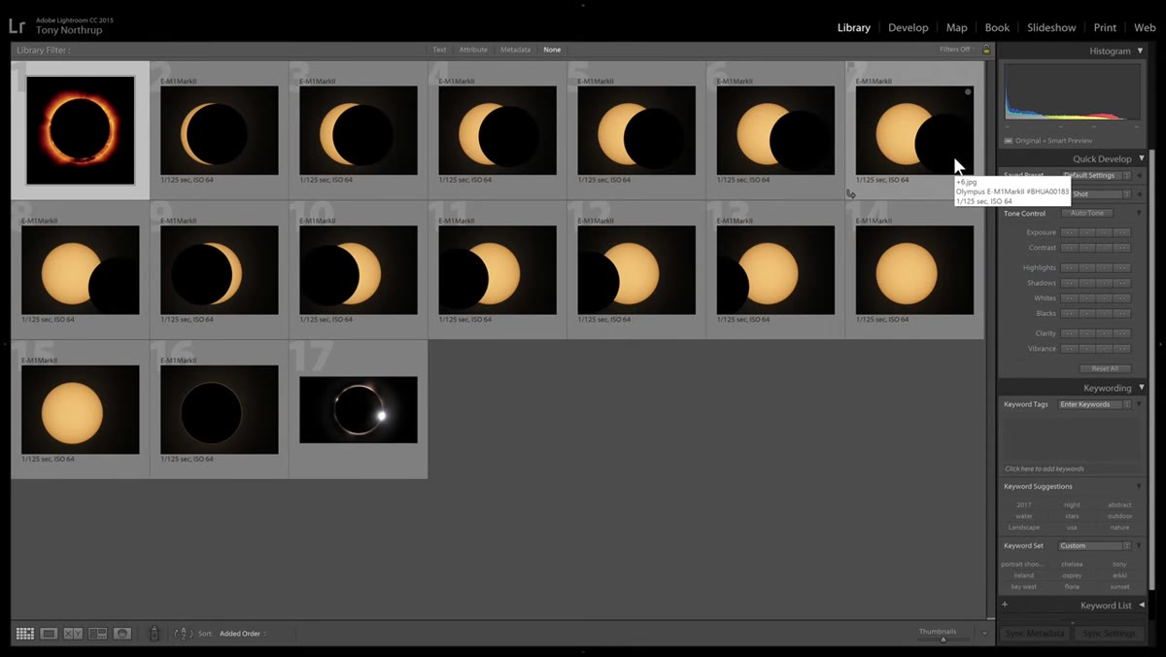
Task: Add suggested keyword 'abstract'
Action: pos(1119,504)
